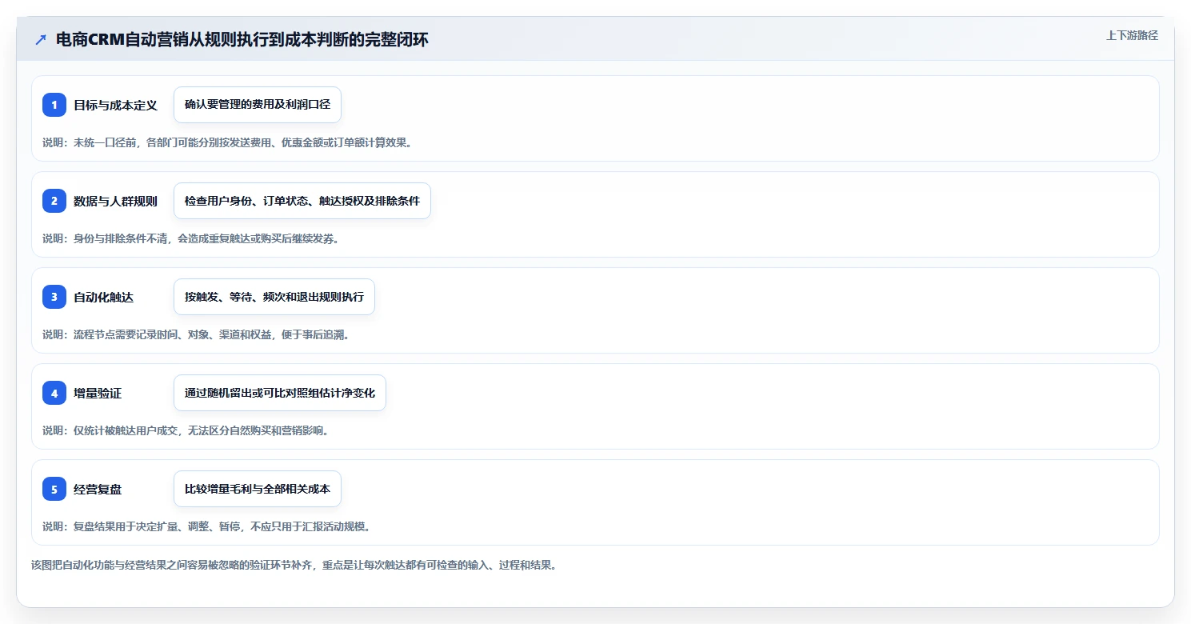Click the step 2 number badge
Viewport: 1191px width, 624px height.
(x=54, y=201)
